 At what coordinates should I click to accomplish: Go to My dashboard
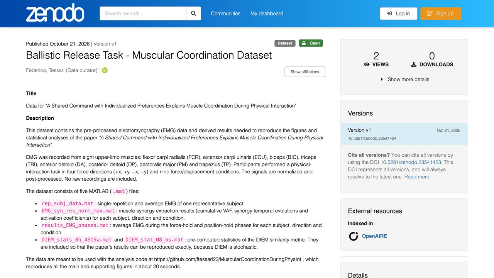click(x=267, y=14)
